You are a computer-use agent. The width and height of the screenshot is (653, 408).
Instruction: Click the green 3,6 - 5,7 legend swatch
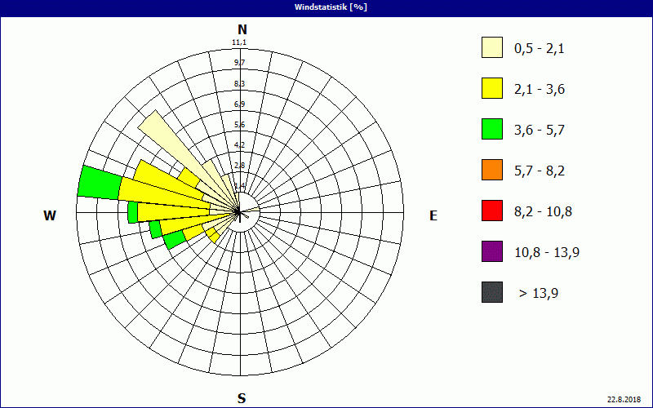[x=491, y=129]
